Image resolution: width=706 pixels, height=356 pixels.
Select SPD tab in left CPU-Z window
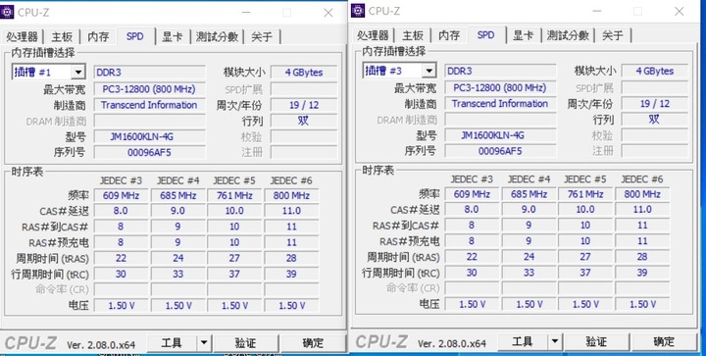[135, 36]
